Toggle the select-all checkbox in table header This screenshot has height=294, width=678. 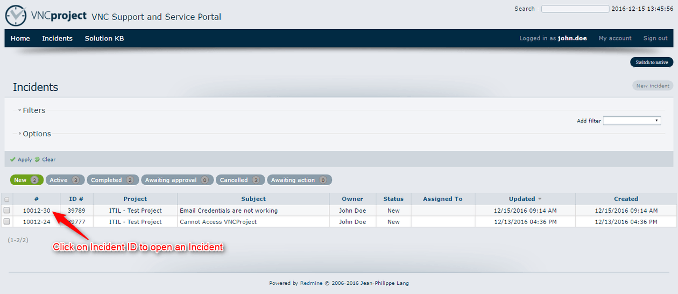7,199
